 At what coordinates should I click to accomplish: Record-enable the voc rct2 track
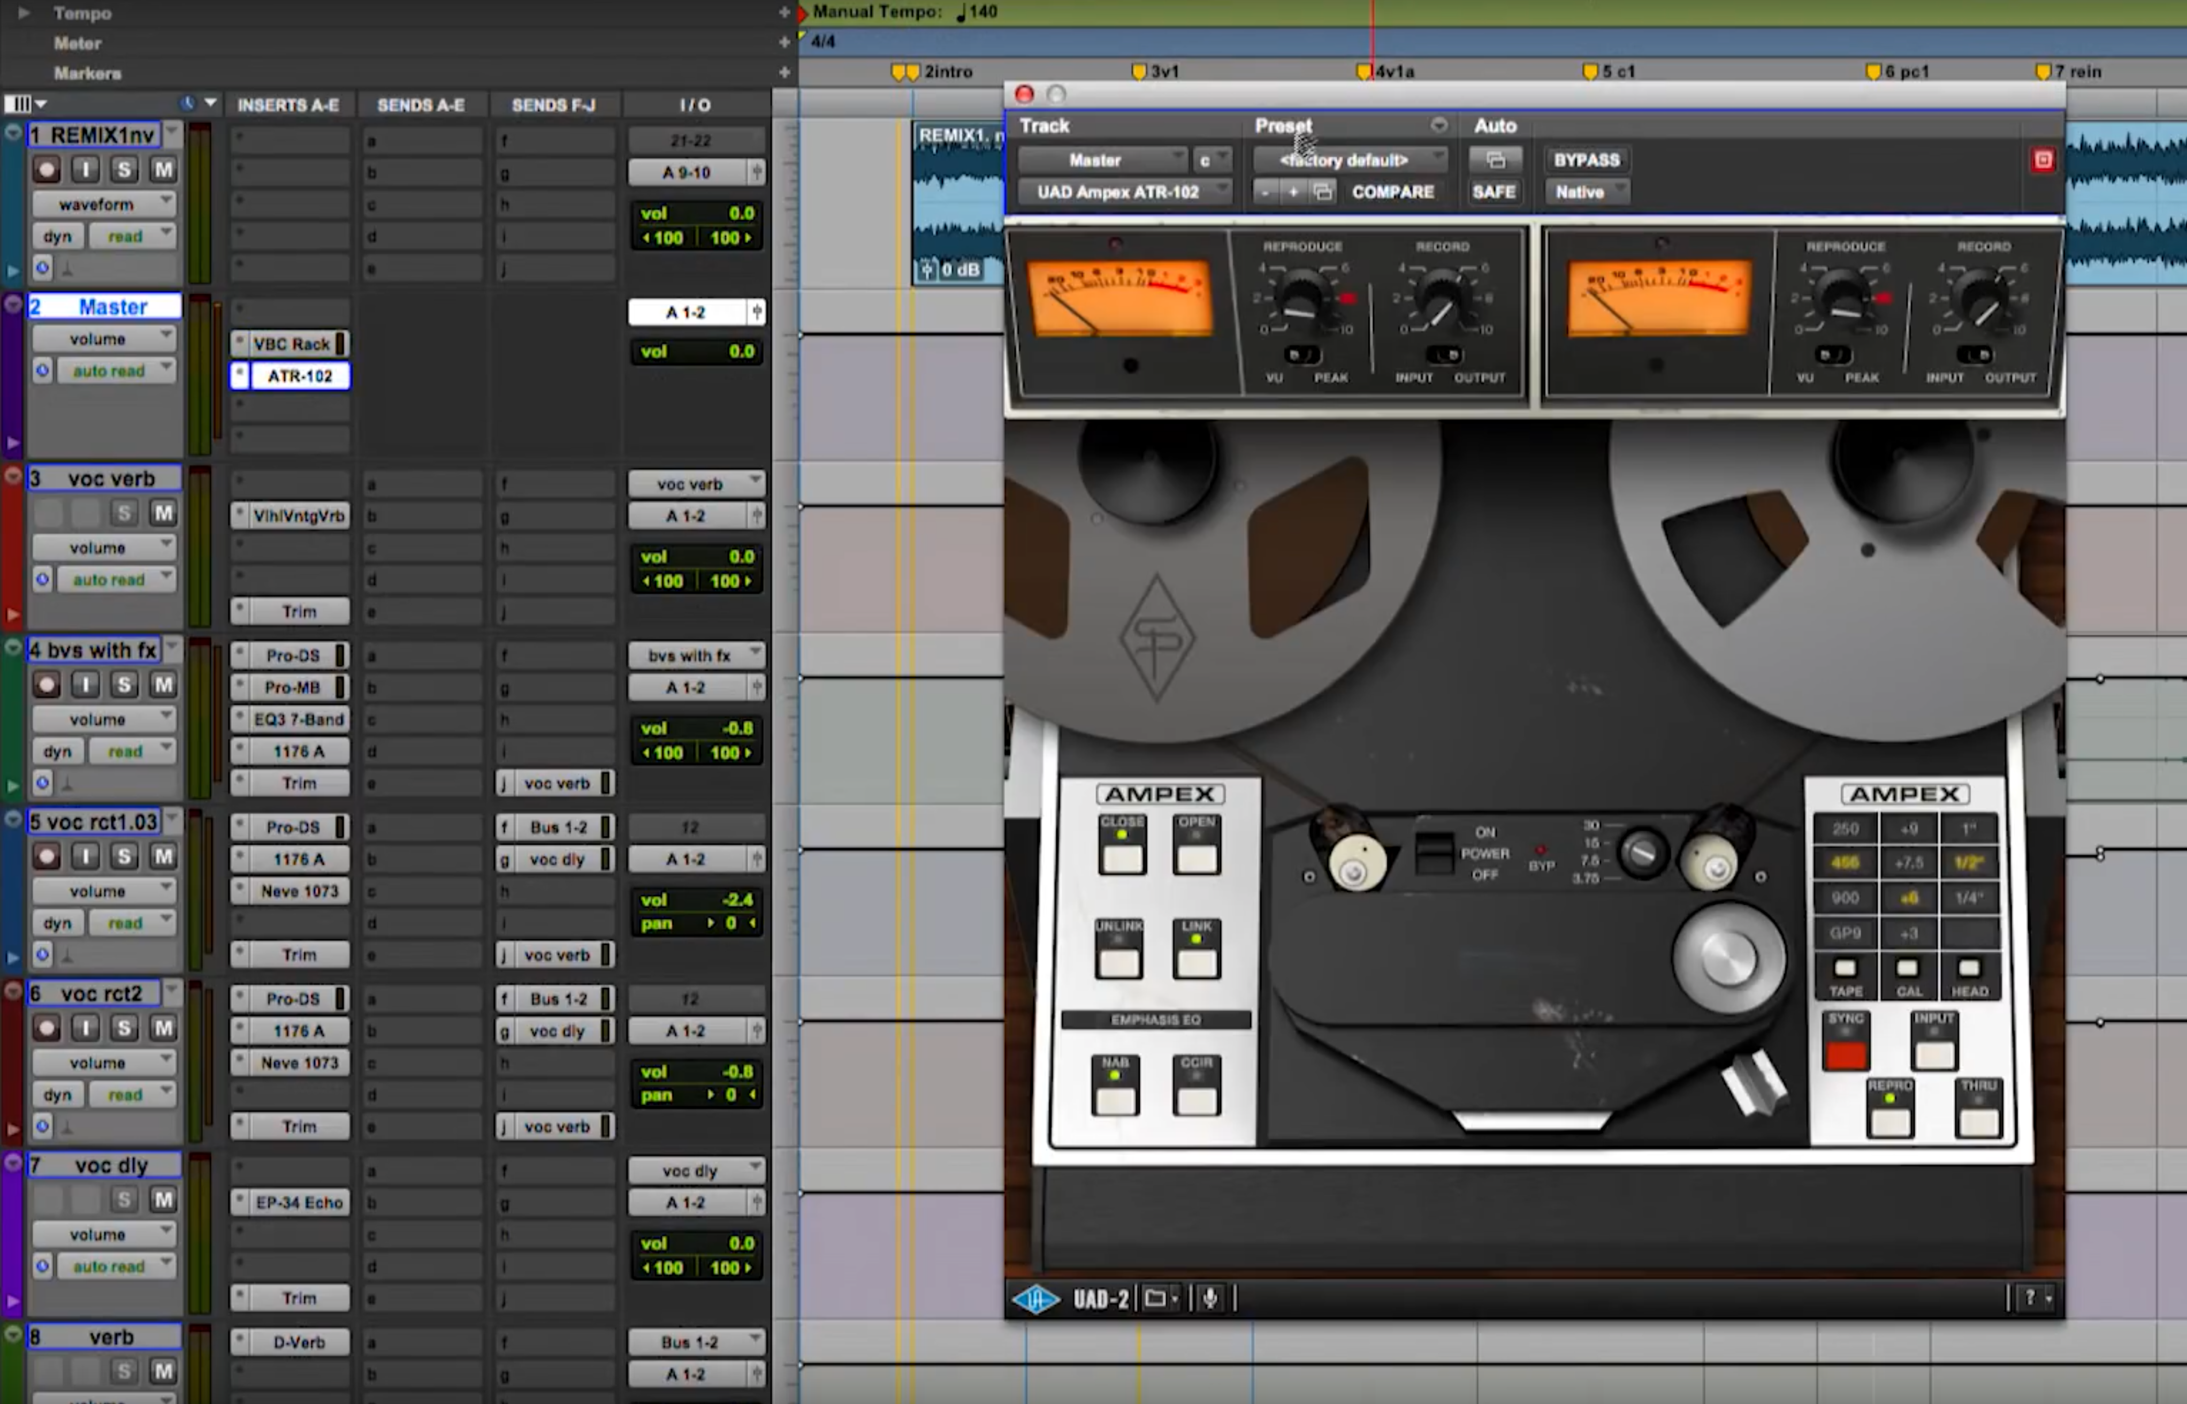[x=47, y=1028]
